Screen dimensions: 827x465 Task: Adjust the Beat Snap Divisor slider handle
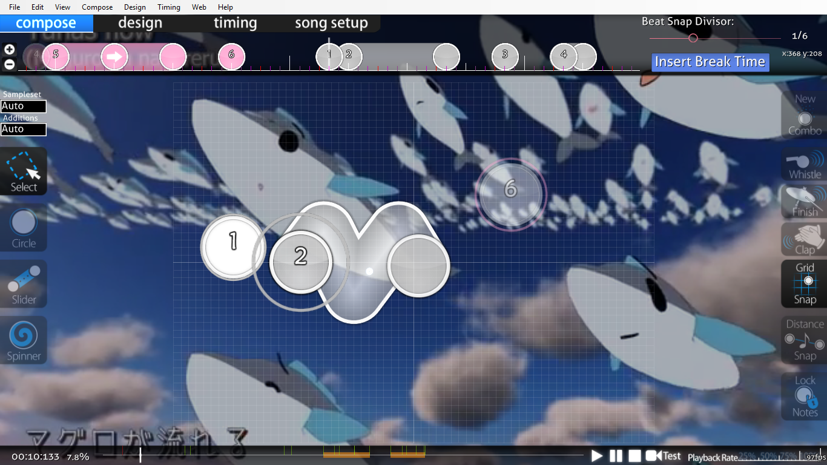(693, 38)
